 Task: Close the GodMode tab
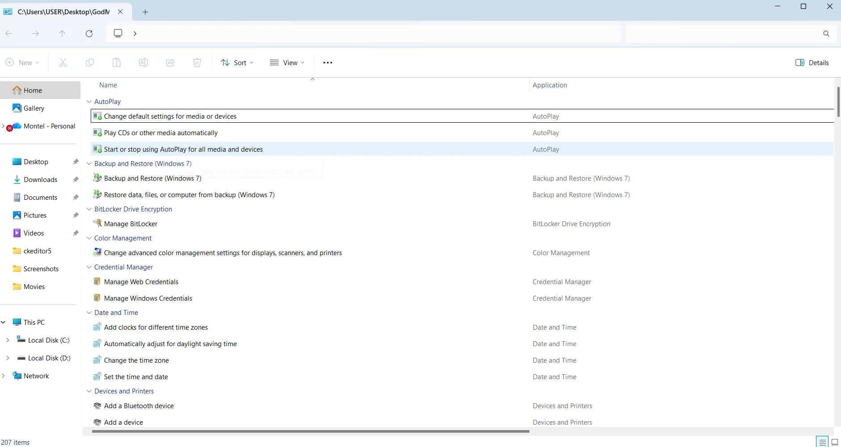[x=120, y=12]
